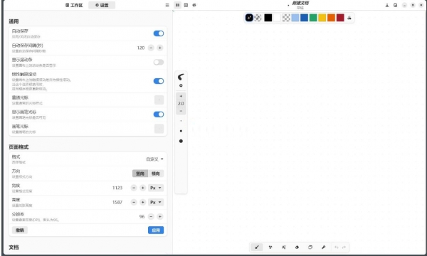
Task: Click the 新建文档 document title
Action: click(x=300, y=4)
